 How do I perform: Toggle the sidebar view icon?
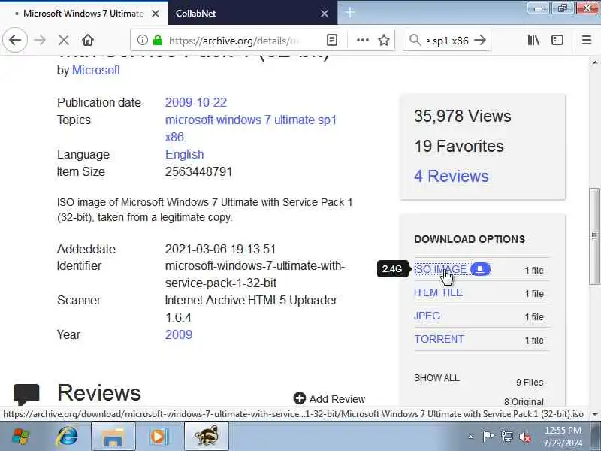557,40
